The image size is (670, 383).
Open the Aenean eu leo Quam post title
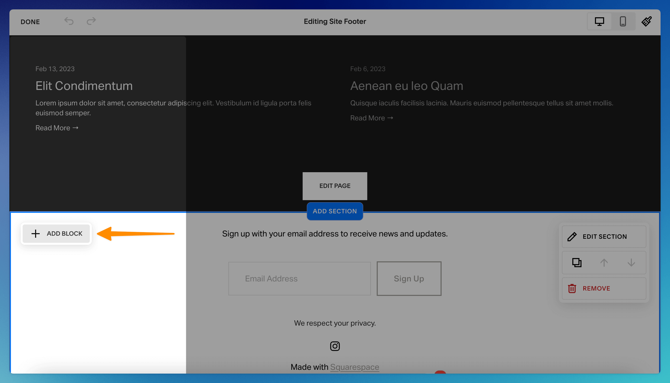(x=406, y=86)
